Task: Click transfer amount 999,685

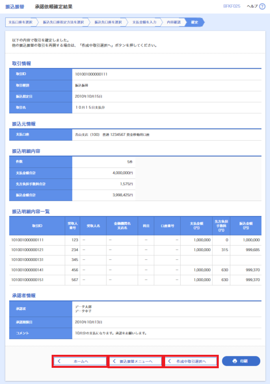Action: point(253,250)
